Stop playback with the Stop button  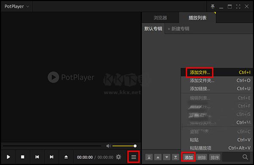point(22,157)
